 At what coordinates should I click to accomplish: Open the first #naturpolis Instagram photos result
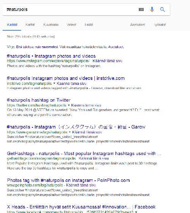[x=51, y=56]
